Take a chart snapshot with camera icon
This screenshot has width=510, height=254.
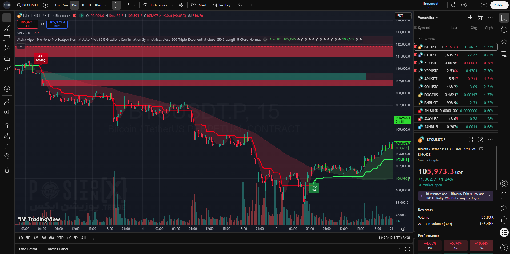484,5
